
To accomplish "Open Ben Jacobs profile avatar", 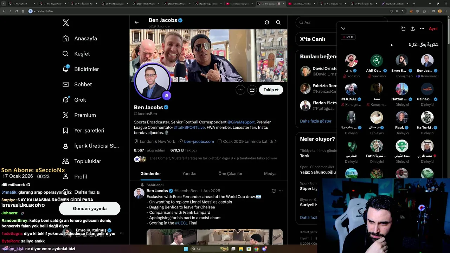I will (x=153, y=81).
